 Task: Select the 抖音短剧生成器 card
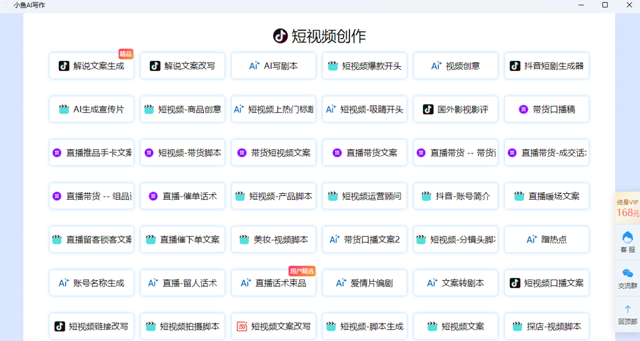point(547,66)
